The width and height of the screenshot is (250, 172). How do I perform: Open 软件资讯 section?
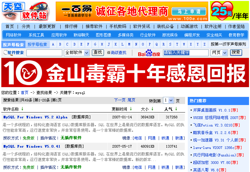pyautogui.click(x=141, y=26)
